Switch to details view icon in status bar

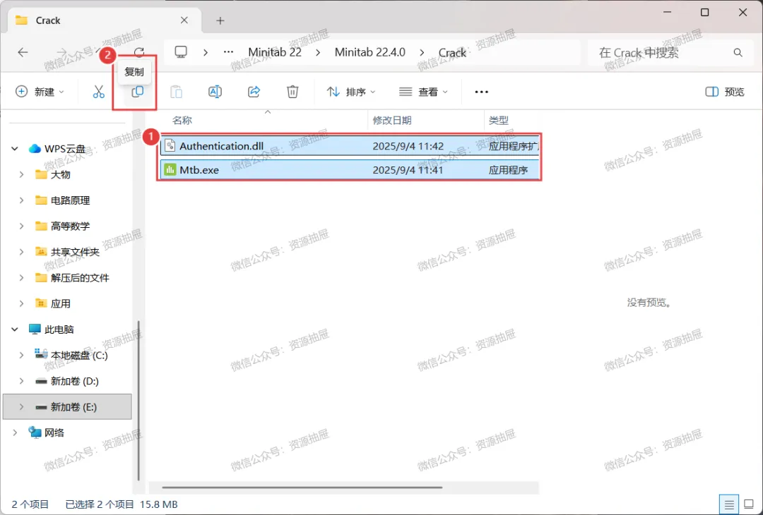(x=729, y=504)
